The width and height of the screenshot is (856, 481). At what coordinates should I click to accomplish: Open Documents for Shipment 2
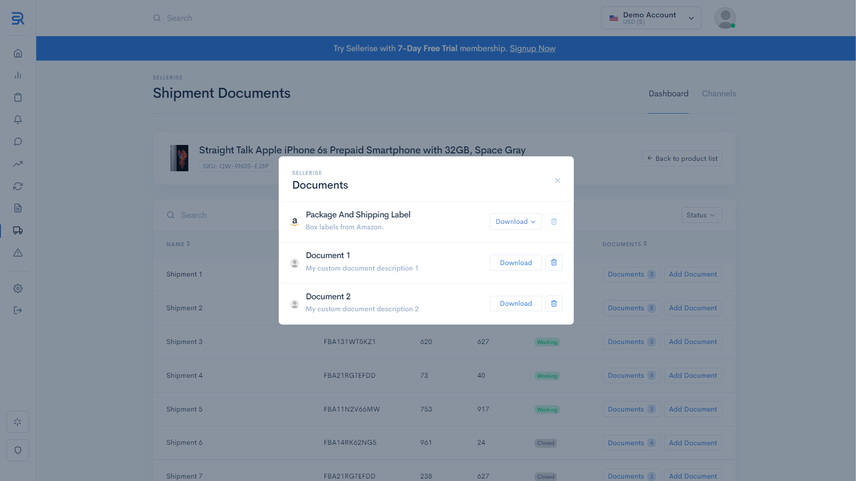tap(631, 308)
